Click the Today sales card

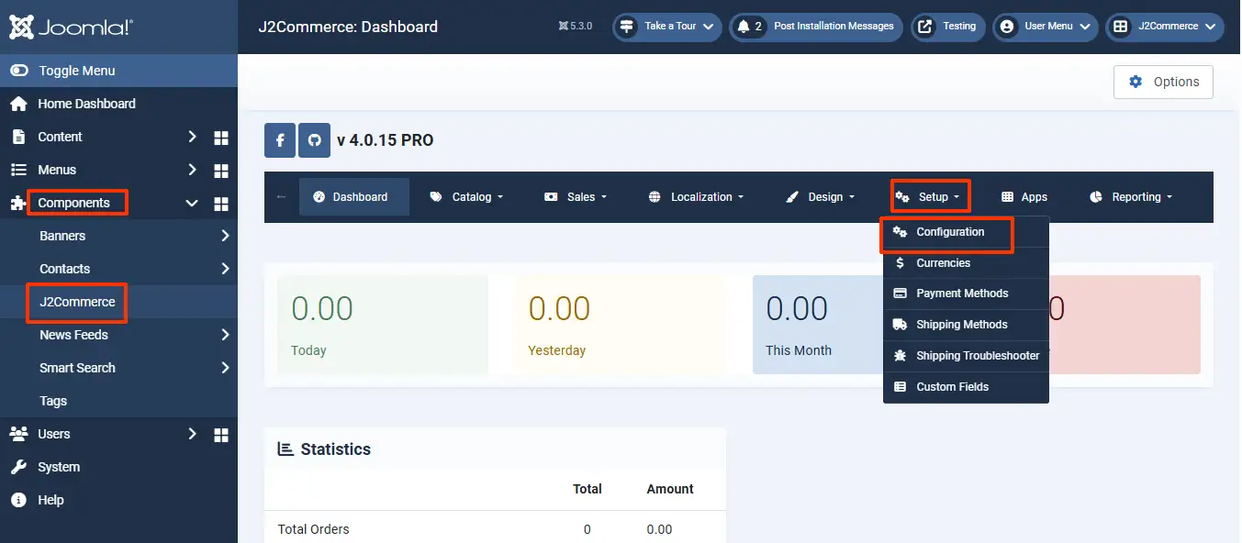[383, 325]
